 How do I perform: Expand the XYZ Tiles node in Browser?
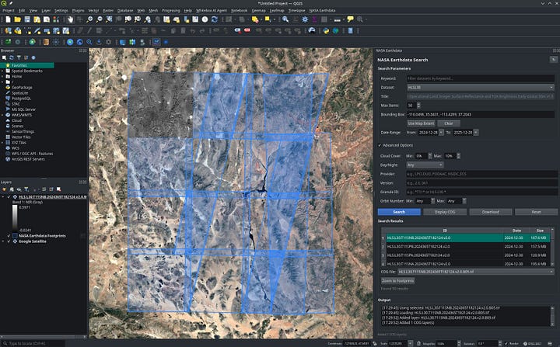tap(2, 143)
